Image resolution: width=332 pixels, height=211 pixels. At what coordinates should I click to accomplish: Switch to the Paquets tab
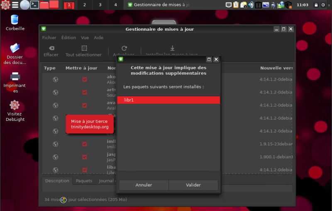84,181
